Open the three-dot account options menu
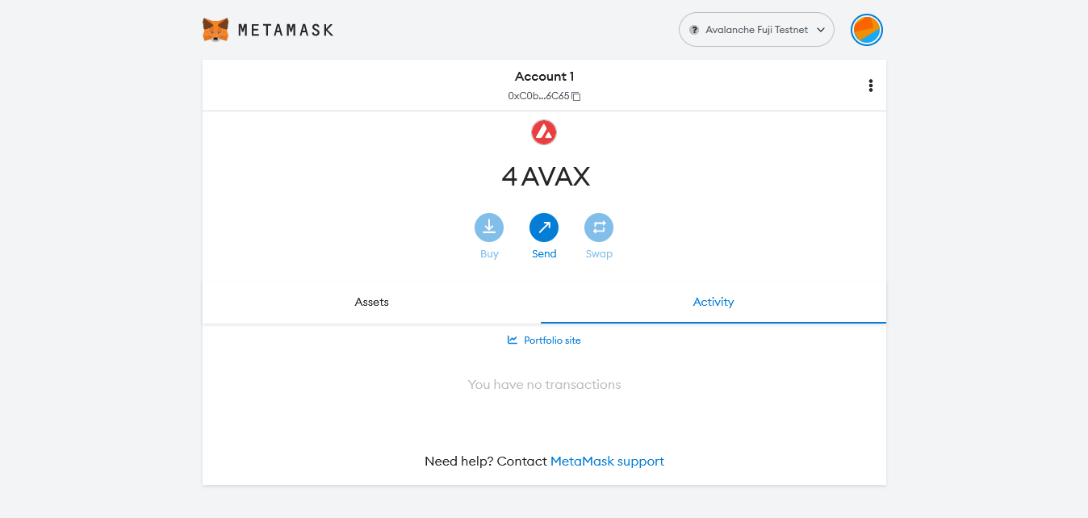 pyautogui.click(x=870, y=86)
